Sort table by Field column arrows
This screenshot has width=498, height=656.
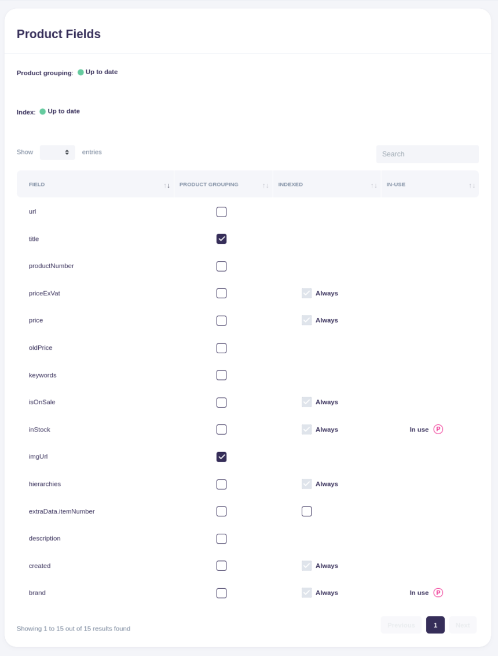coord(167,185)
